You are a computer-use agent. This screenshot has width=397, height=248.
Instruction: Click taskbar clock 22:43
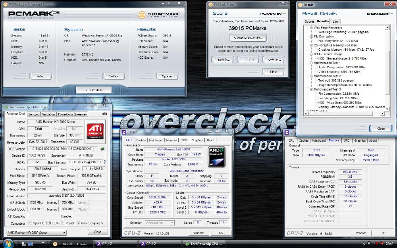click(x=389, y=244)
